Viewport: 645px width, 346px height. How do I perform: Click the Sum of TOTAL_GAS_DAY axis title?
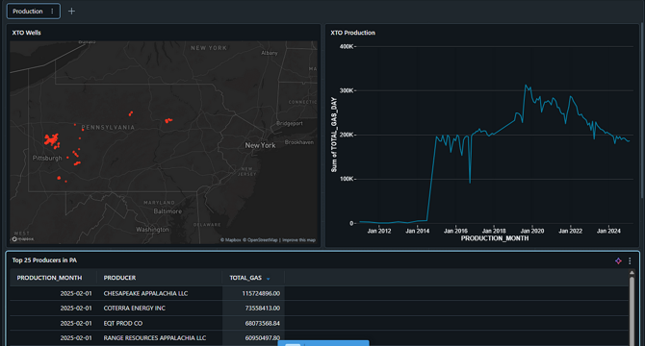(334, 135)
